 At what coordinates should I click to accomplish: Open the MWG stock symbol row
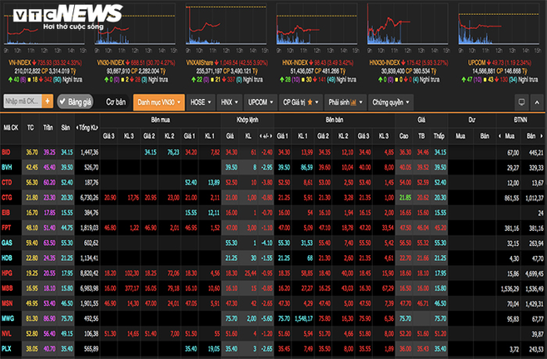click(x=8, y=316)
